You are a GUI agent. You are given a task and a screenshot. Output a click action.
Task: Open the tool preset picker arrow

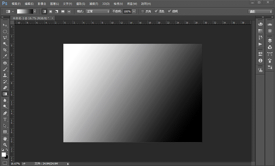click(x=13, y=12)
